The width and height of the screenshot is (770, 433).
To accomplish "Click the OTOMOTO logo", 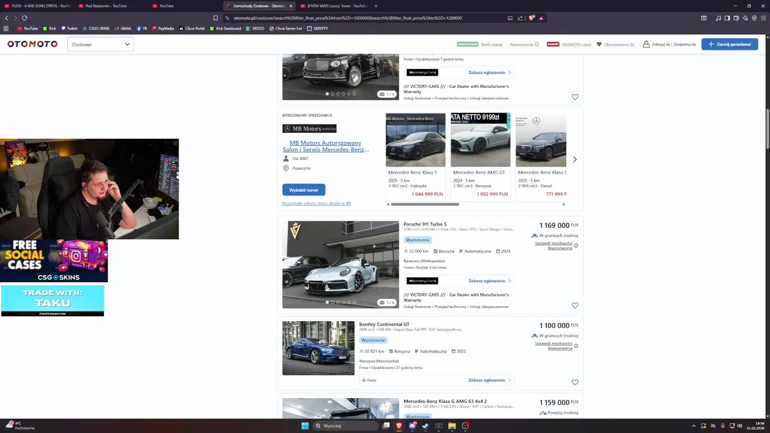I will tap(32, 44).
